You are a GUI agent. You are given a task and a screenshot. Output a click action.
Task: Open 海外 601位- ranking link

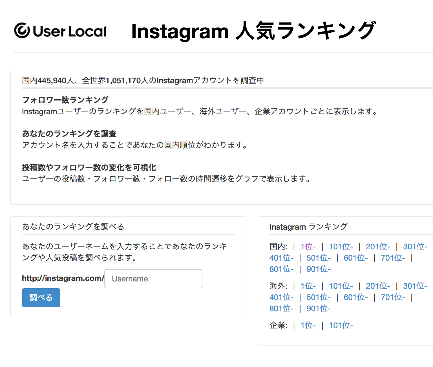click(356, 297)
